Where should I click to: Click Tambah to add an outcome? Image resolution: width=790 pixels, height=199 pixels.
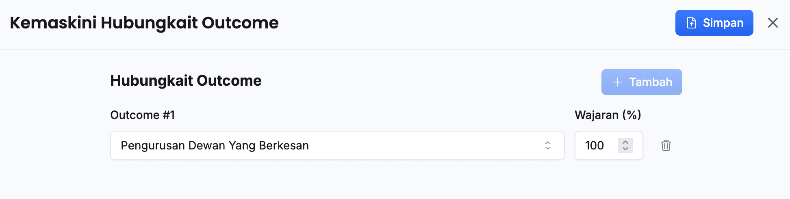click(642, 82)
